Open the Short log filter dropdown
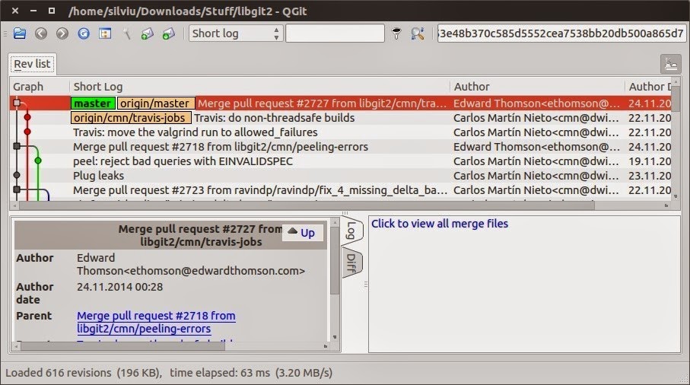The width and height of the screenshot is (690, 385). tap(235, 33)
